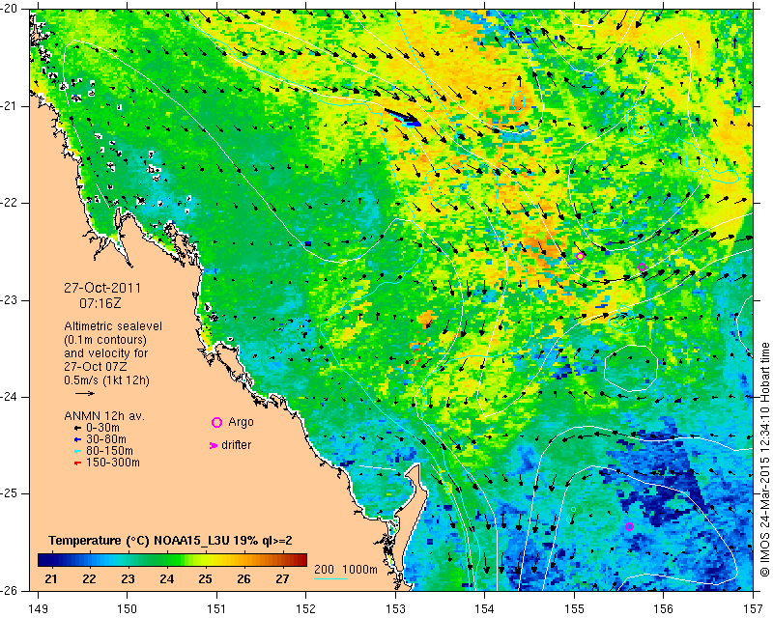The height and width of the screenshot is (618, 773).
Task: Click the longitude axis label "157"
Action: click(753, 609)
